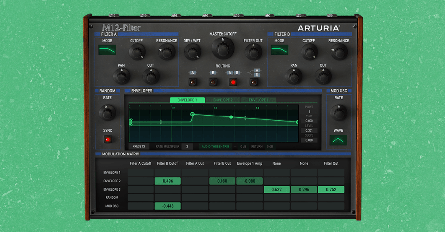445x232 pixels.
Task: Click the Random row label in matrix
Action: tap(112, 198)
